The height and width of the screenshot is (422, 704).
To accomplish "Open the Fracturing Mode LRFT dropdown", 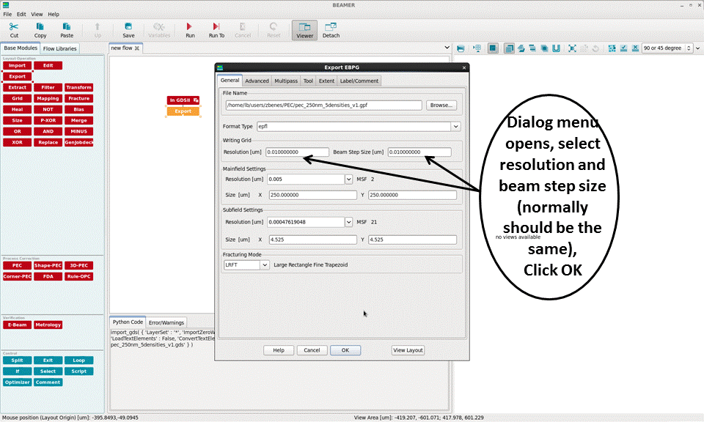I will pyautogui.click(x=265, y=264).
